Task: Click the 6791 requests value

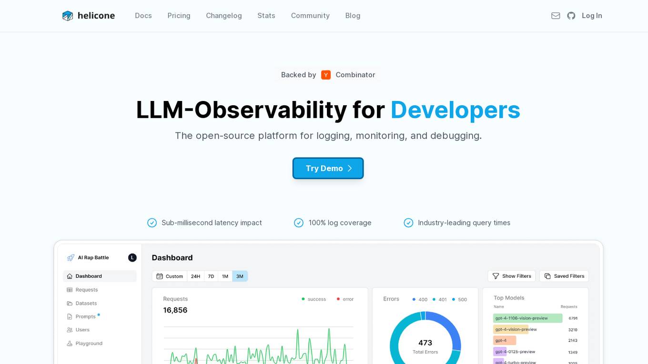Action: [573, 318]
